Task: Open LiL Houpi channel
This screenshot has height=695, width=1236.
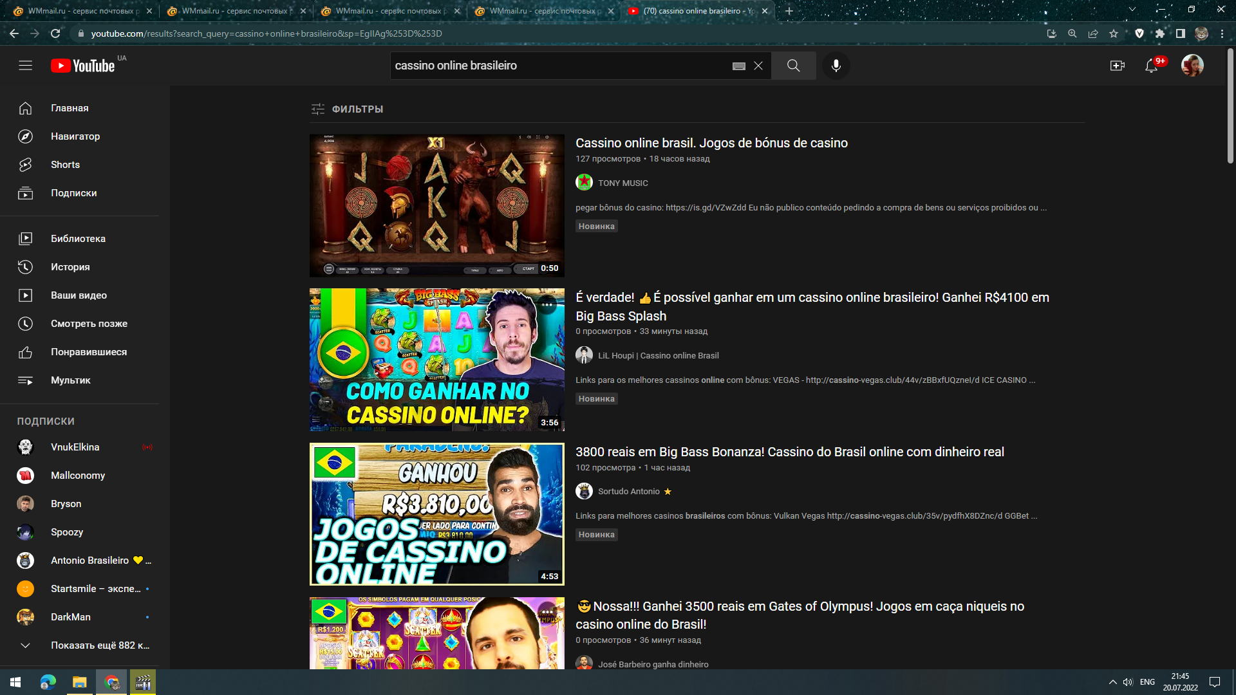Action: (658, 356)
